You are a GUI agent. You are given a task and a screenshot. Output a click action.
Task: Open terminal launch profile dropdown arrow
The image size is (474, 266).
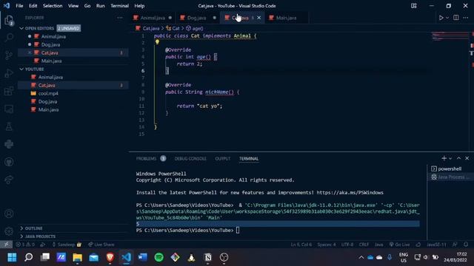pyautogui.click(x=450, y=158)
